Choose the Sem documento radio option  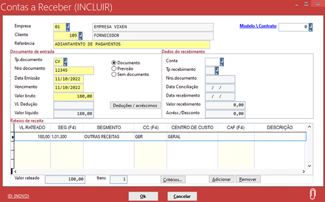pyautogui.click(x=114, y=74)
